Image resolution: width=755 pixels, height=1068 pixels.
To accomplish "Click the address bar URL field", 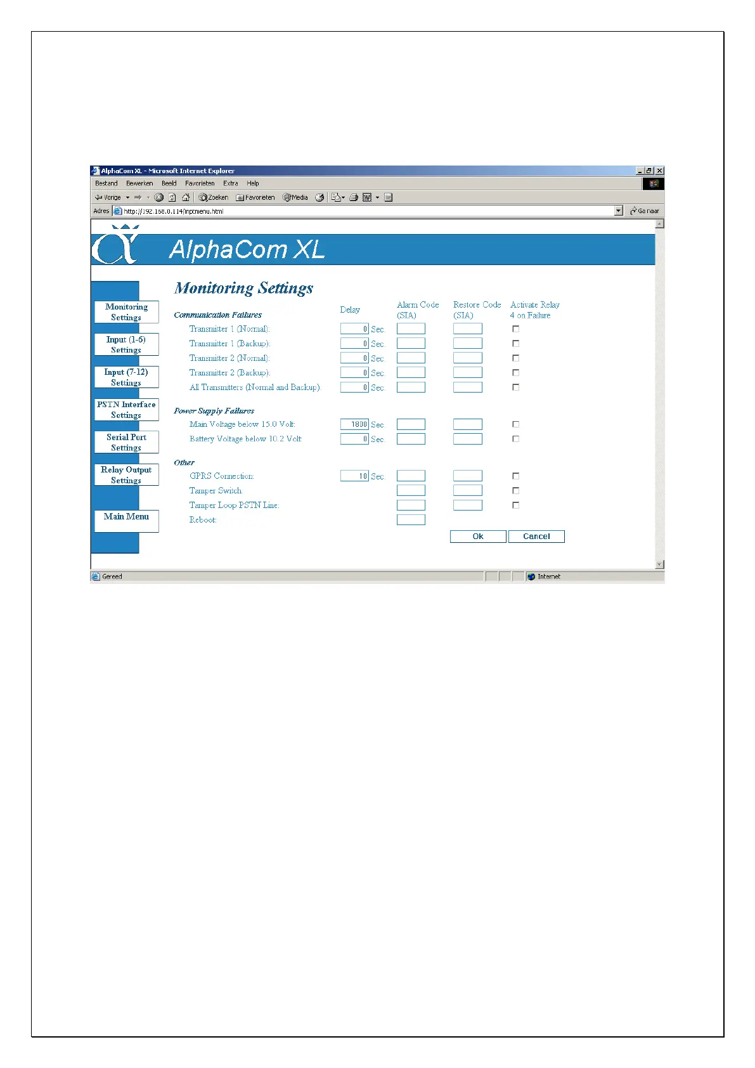I will click(x=368, y=211).
